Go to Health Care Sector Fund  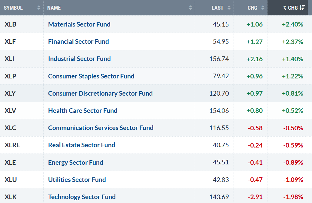(x=83, y=110)
